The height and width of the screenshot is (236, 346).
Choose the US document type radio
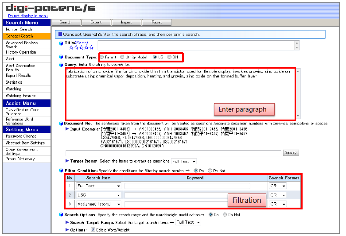pos(155,57)
